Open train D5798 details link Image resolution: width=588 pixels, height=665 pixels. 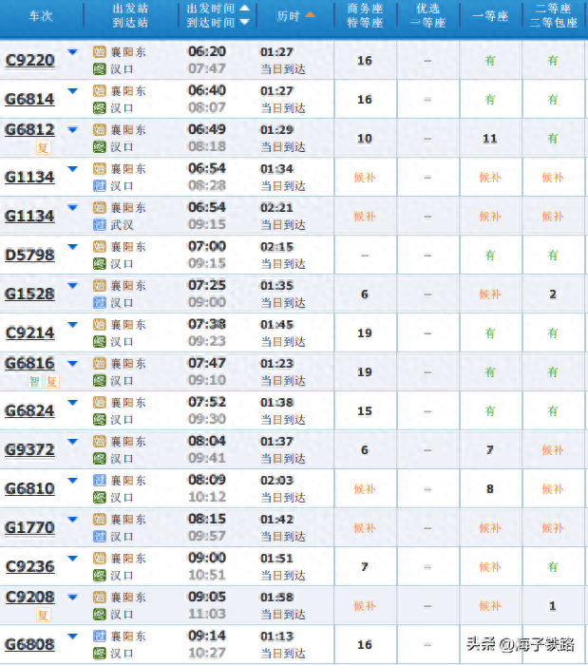pyautogui.click(x=29, y=255)
